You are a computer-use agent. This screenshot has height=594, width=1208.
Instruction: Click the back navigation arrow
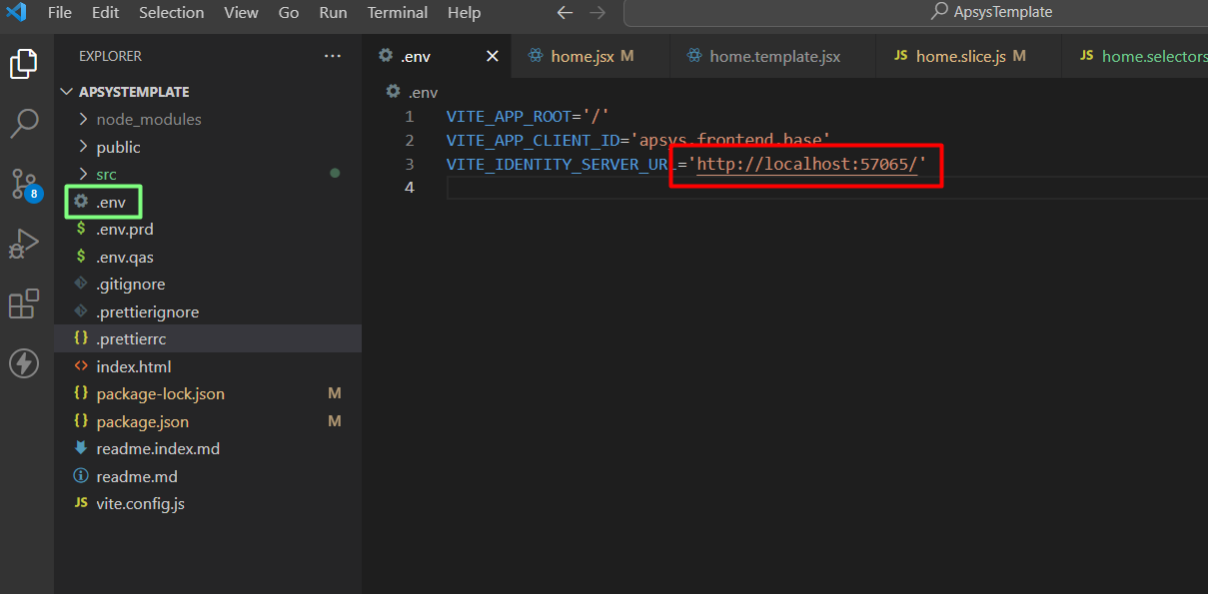pyautogui.click(x=565, y=13)
